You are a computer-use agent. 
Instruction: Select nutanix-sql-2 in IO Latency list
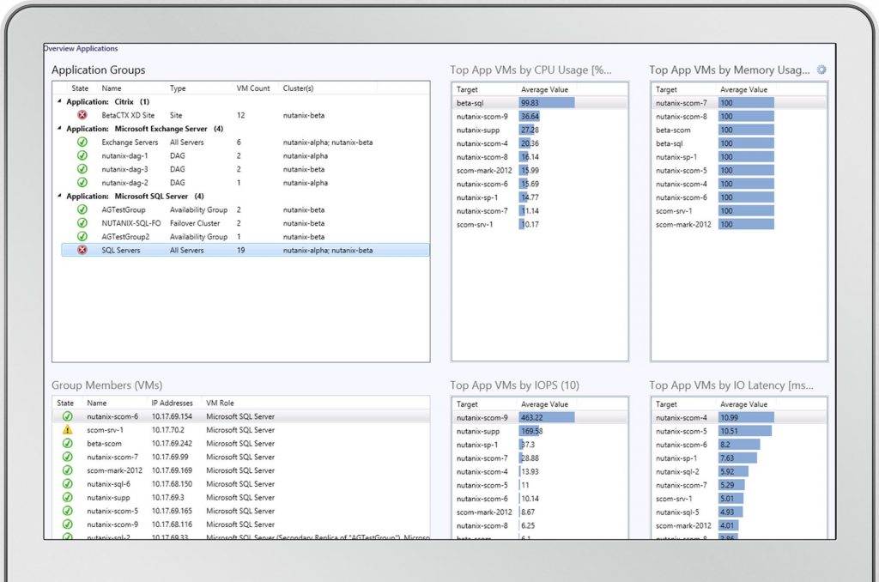[x=677, y=471]
